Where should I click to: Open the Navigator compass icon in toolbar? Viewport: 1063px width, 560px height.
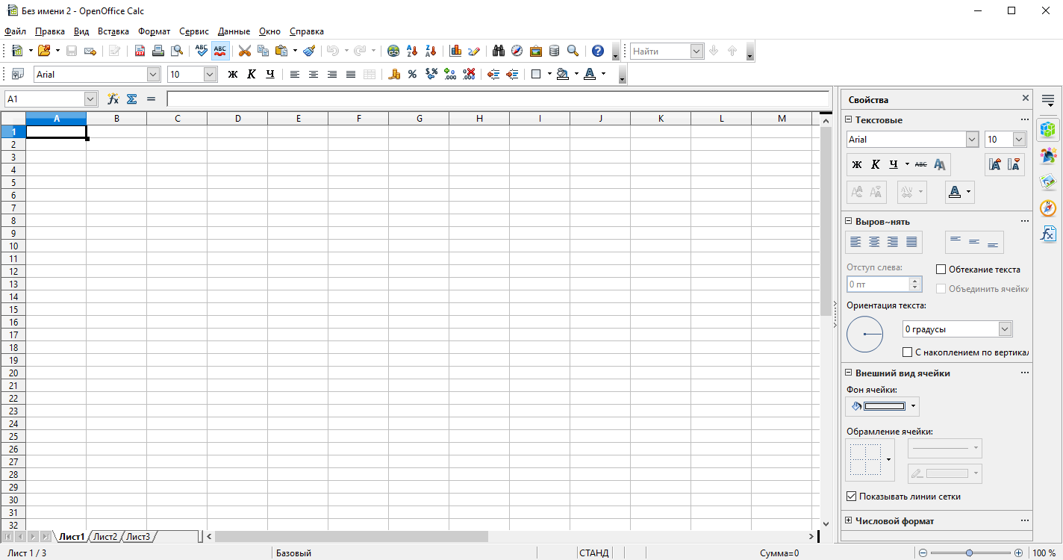click(x=517, y=51)
